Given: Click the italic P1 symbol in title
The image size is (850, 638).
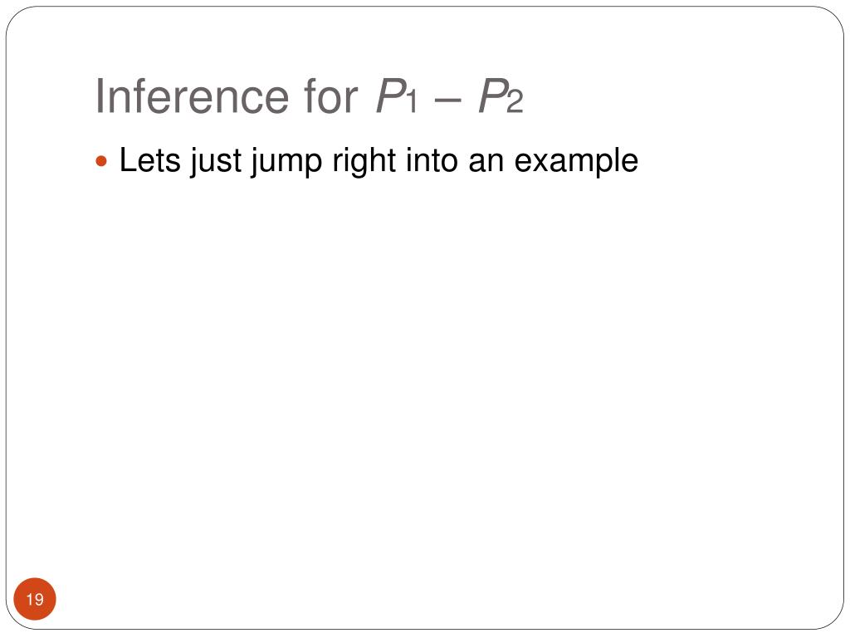Looking at the screenshot, I should coord(397,96).
